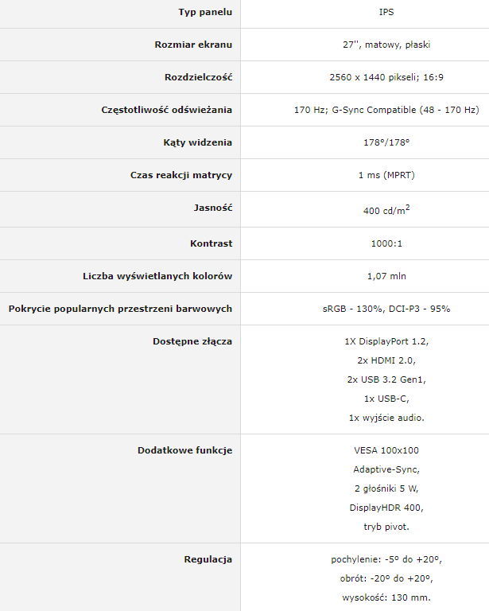Screen dimensions: 489x611
Task: Click 'Pokrycie popularnych przestrzeni barwowych' label
Action: [x=120, y=309]
